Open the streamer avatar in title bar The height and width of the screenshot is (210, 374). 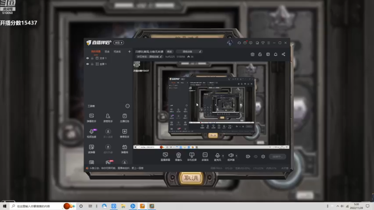(x=230, y=43)
